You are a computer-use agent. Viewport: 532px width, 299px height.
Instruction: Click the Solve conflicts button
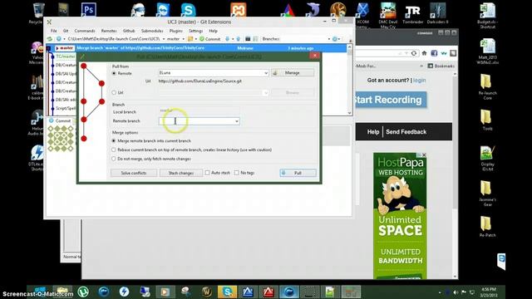(x=134, y=173)
